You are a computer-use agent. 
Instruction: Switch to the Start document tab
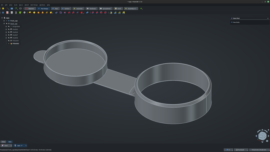(6, 146)
